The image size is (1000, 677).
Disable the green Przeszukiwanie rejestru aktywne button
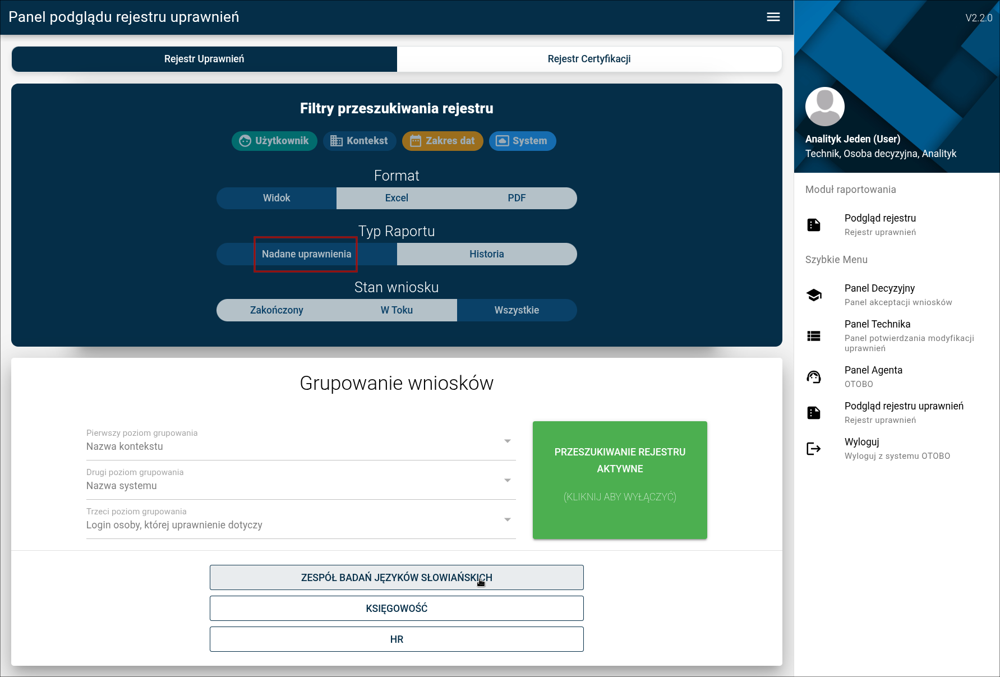point(620,480)
